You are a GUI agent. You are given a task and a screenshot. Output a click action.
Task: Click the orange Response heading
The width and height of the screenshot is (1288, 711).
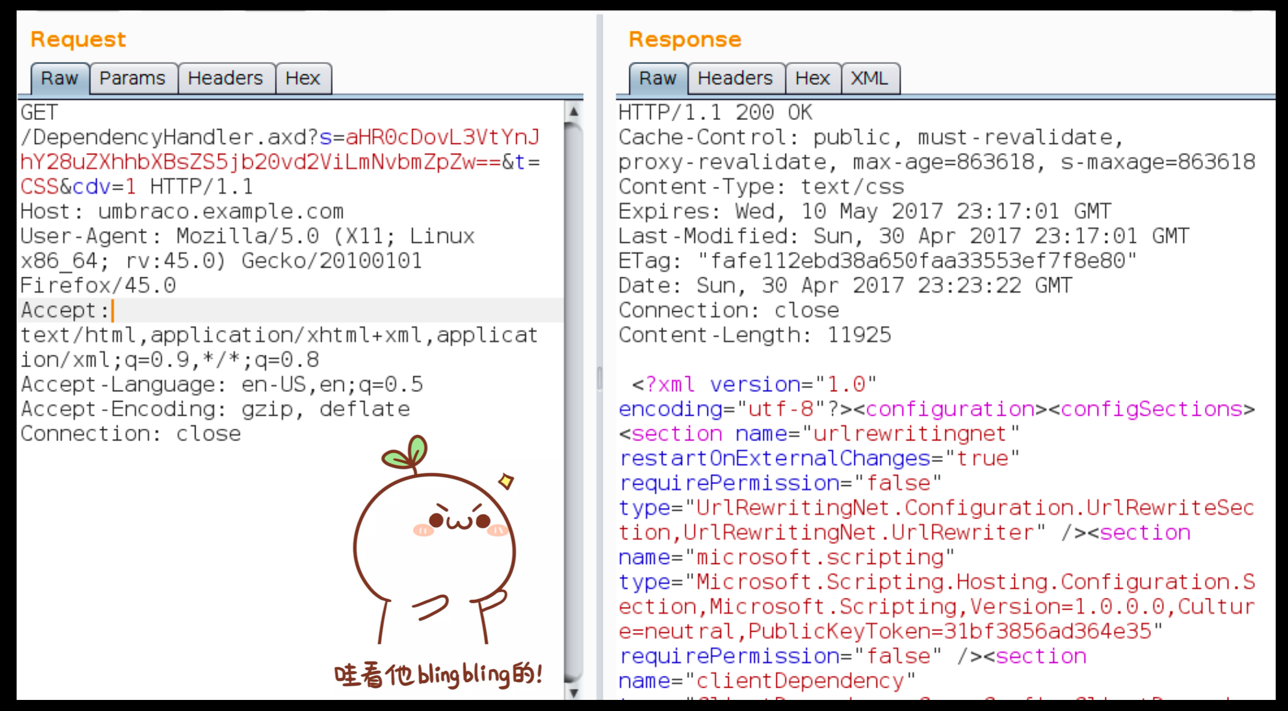click(x=685, y=39)
